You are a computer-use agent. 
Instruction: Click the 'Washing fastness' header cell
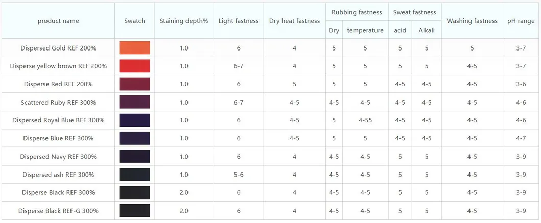pos(472,21)
